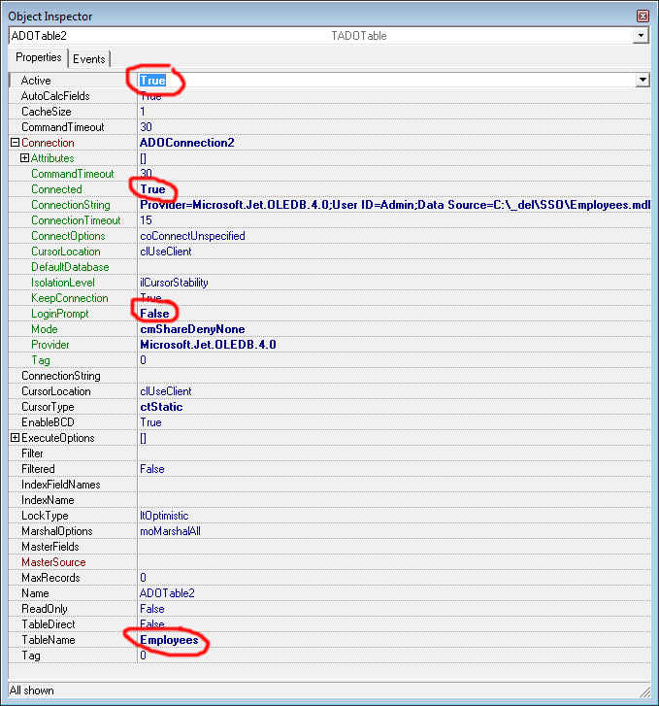Collapse the Connection property node

[15, 143]
